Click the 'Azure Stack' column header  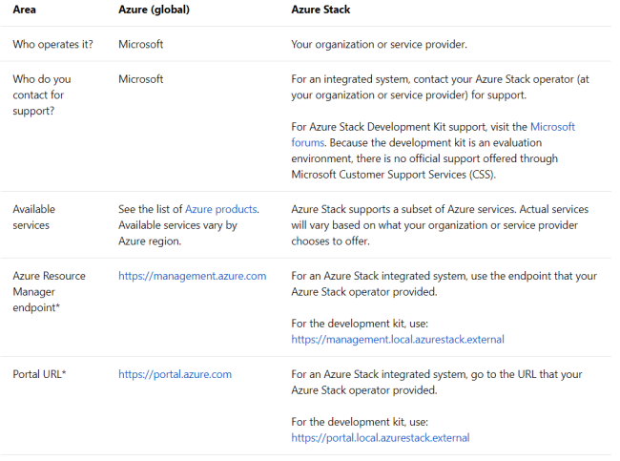320,10
